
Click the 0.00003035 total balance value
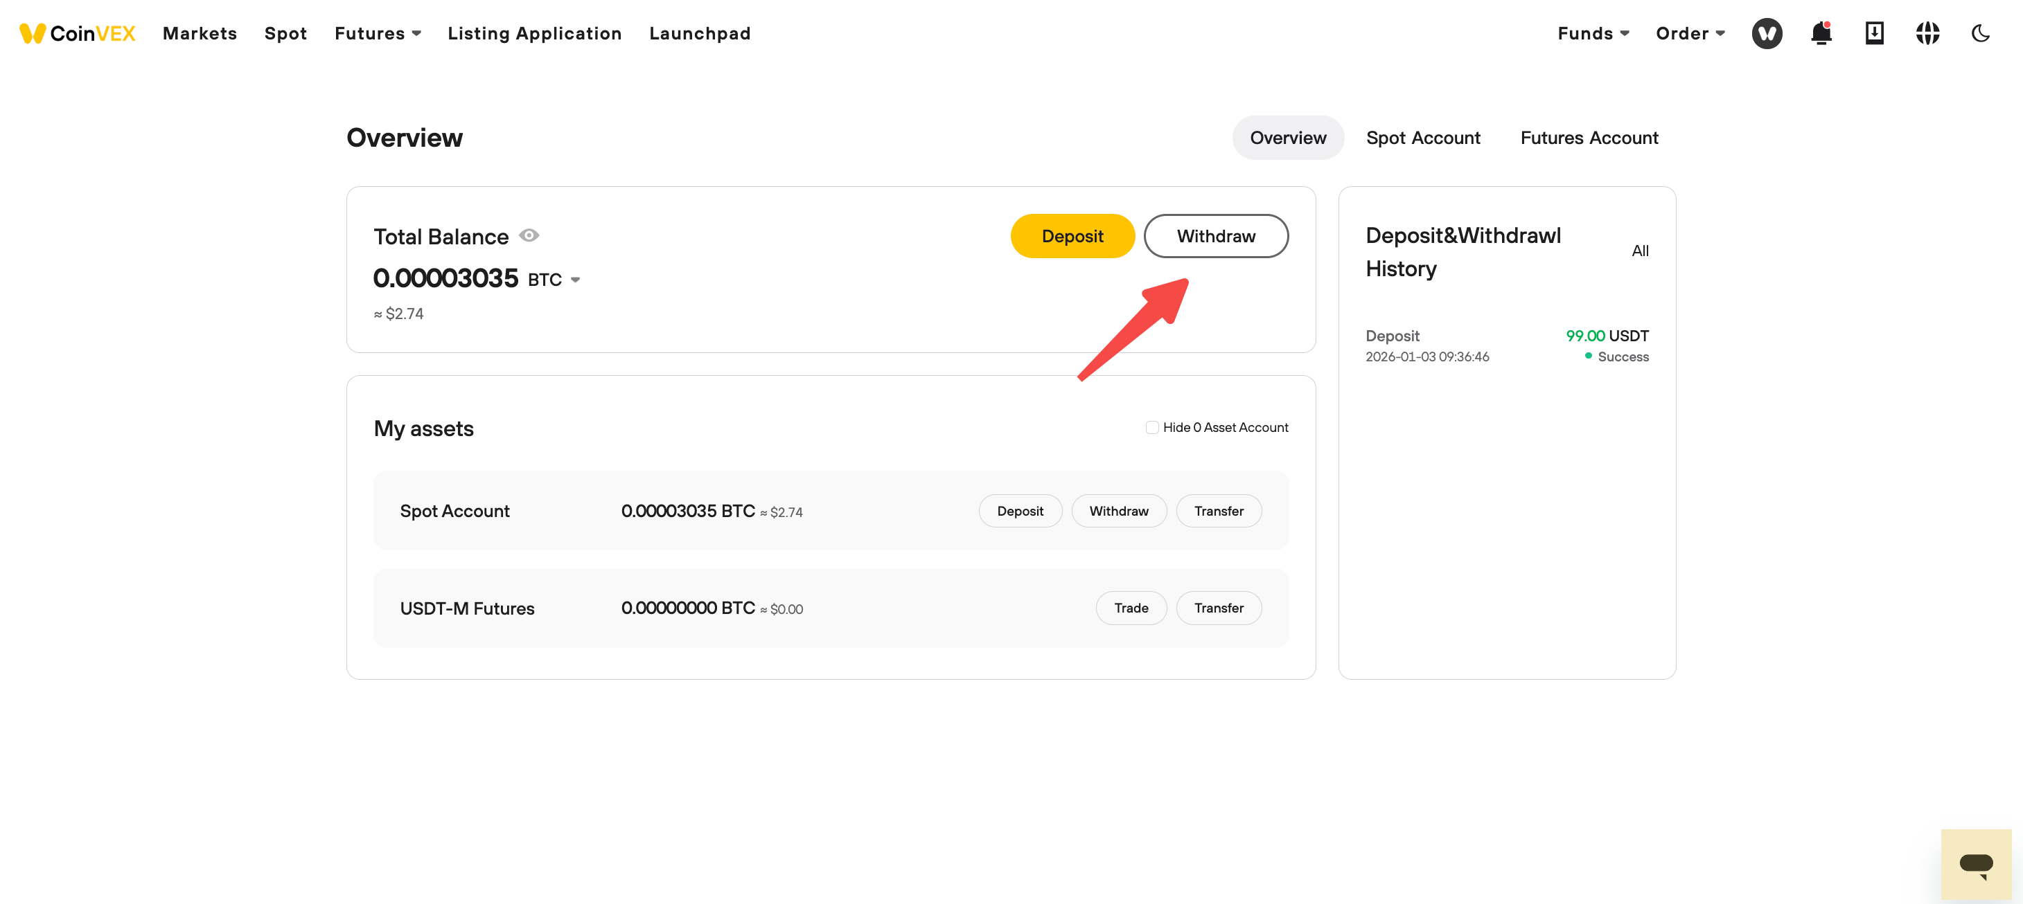[445, 278]
